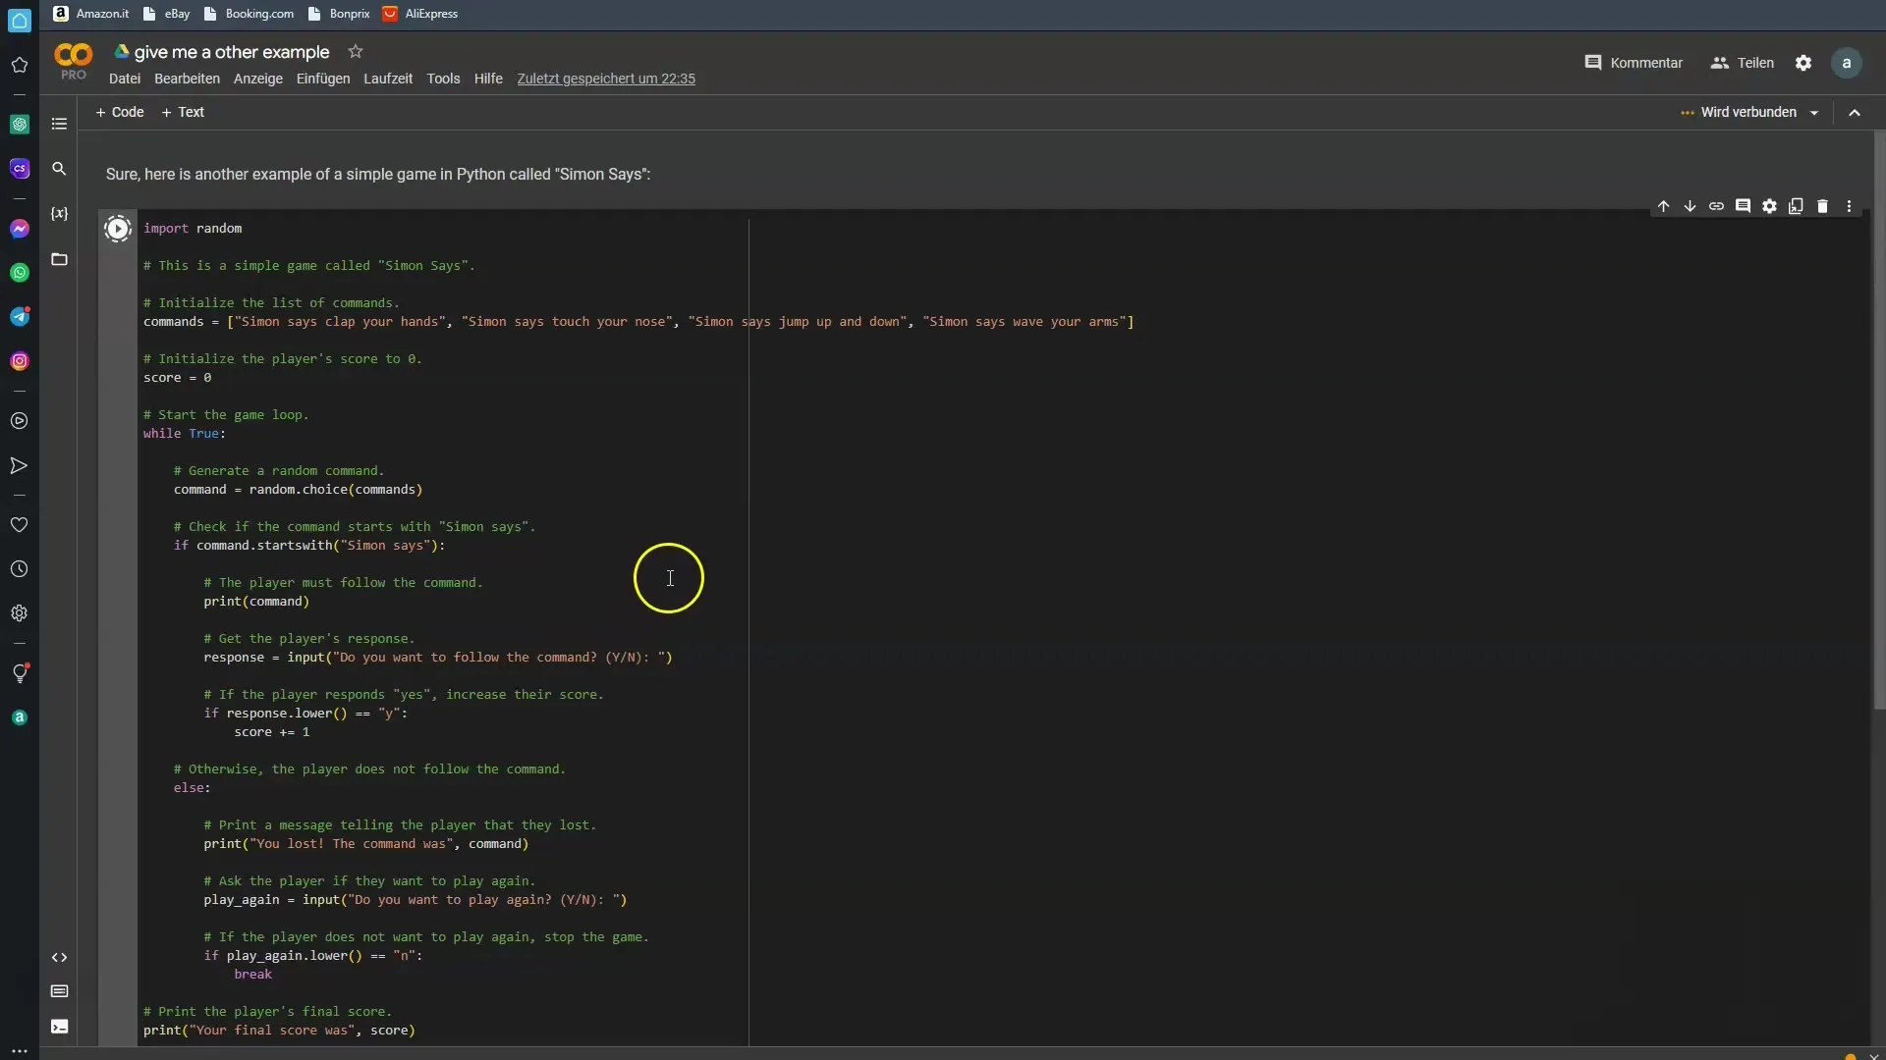Open account avatar 'a'
Screen dimensions: 1886x1060
point(1847,63)
